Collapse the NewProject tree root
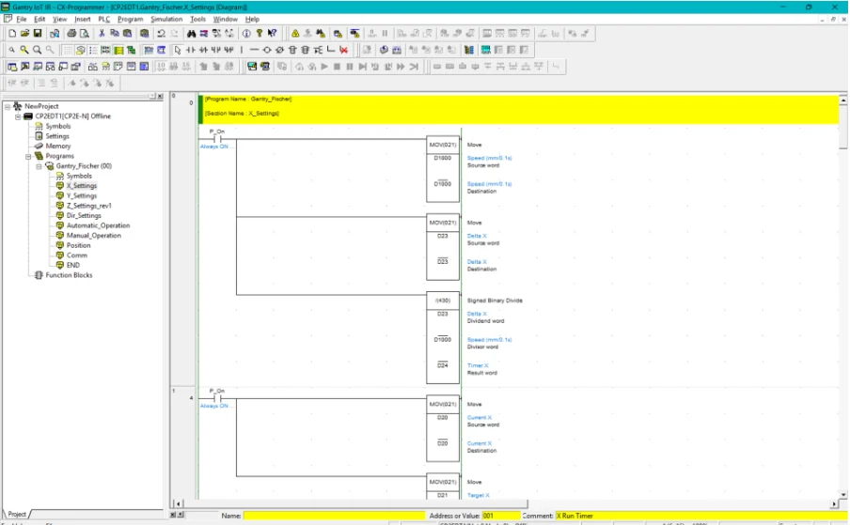 pos(8,107)
